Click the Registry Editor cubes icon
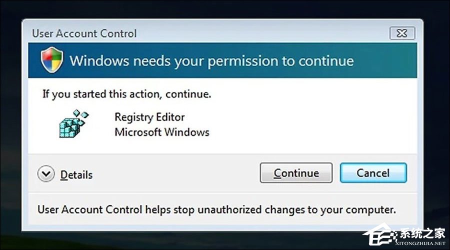The height and width of the screenshot is (250, 450). coord(73,124)
